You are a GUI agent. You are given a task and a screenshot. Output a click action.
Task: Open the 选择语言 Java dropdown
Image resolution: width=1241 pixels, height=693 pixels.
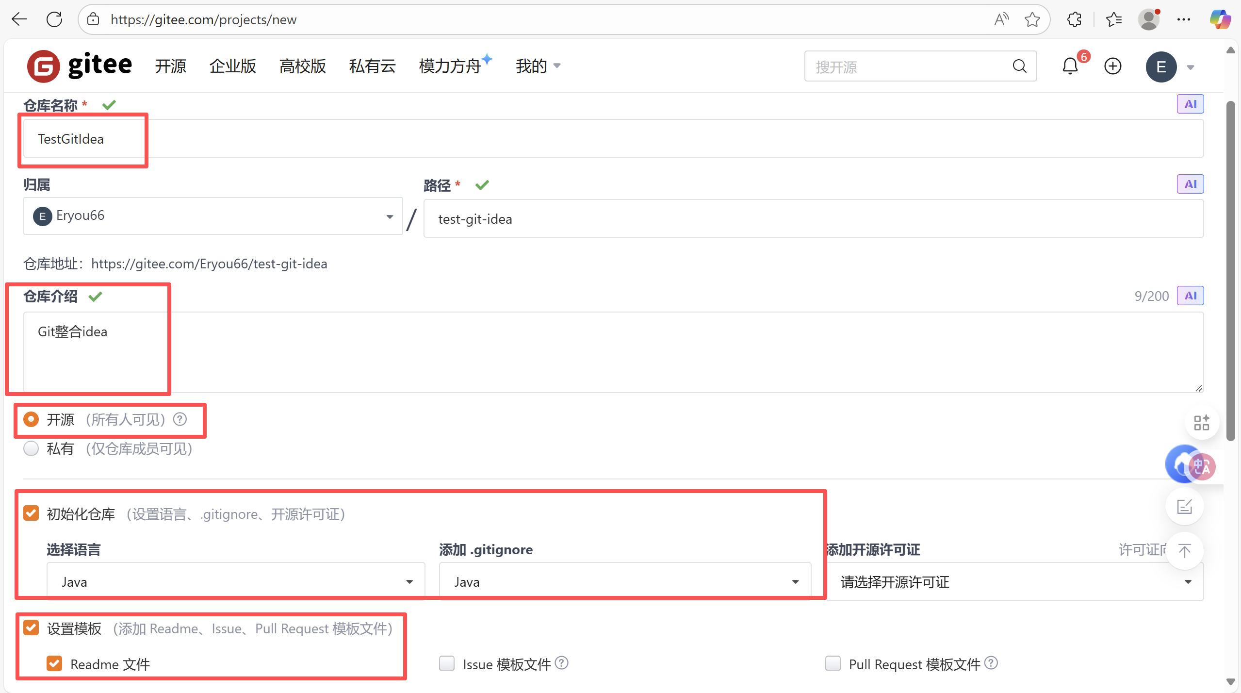coord(236,581)
